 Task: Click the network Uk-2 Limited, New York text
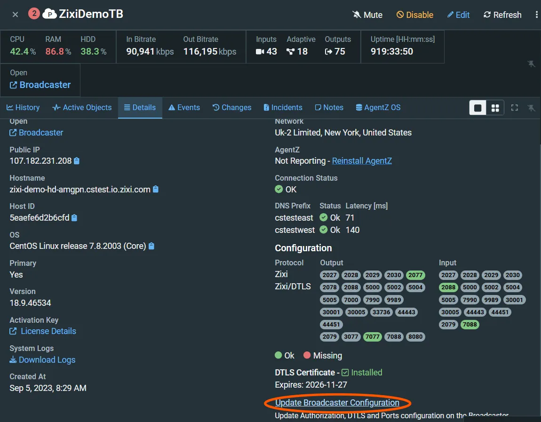(343, 133)
